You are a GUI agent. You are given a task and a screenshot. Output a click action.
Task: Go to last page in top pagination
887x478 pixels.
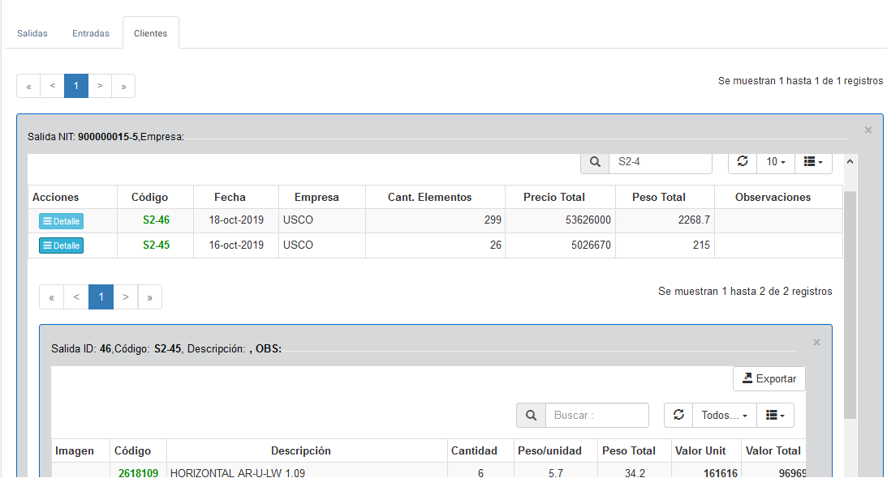tap(123, 86)
